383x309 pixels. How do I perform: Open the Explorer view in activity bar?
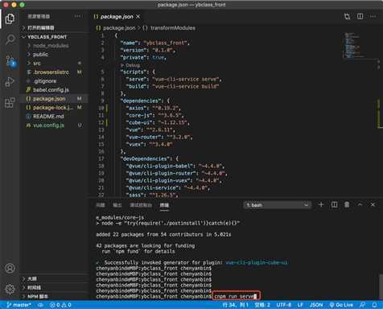[10, 19]
